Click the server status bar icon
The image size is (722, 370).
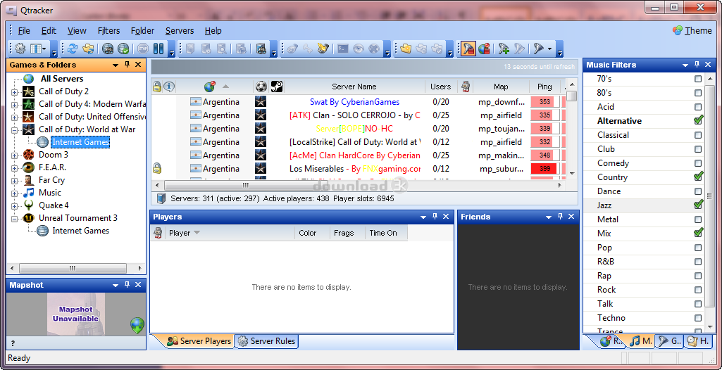click(161, 198)
